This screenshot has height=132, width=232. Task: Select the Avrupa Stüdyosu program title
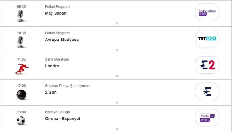62,40
